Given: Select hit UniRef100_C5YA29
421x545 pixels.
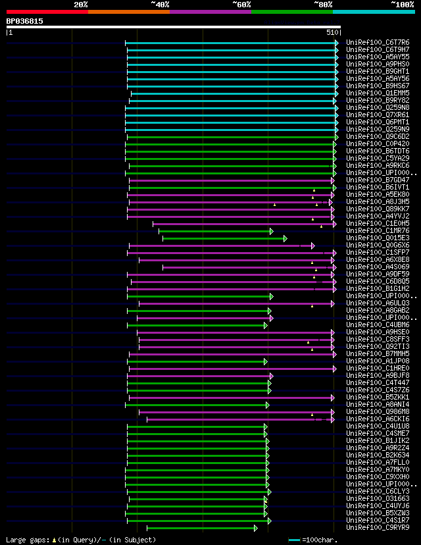Looking at the screenshot, I should point(378,159).
